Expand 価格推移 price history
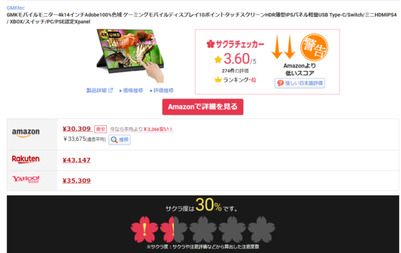Screen dimensions: 401x253 [x=132, y=90]
